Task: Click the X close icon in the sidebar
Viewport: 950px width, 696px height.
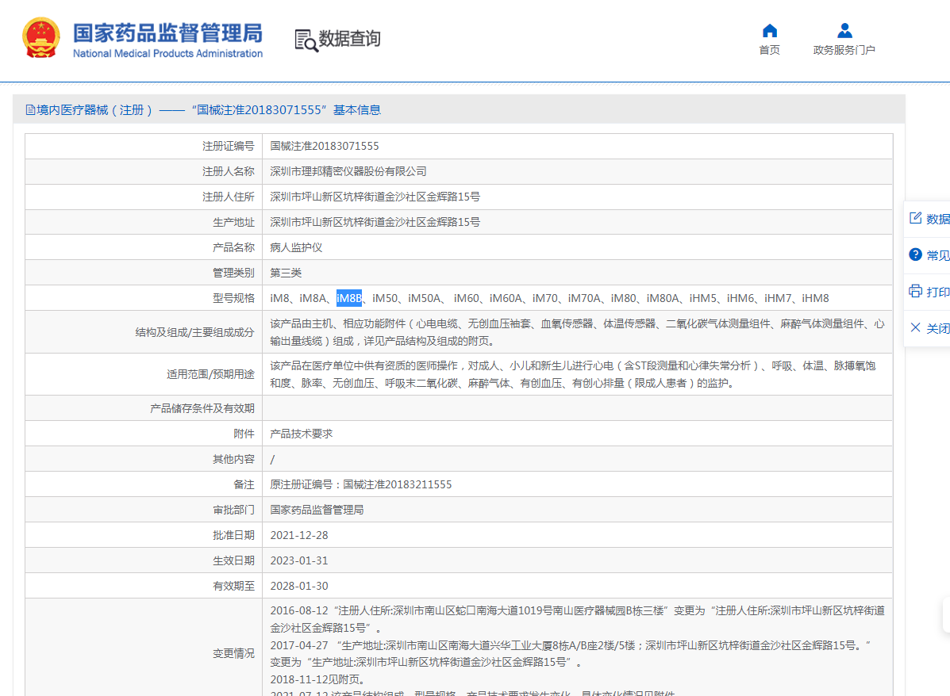Action: tap(915, 327)
